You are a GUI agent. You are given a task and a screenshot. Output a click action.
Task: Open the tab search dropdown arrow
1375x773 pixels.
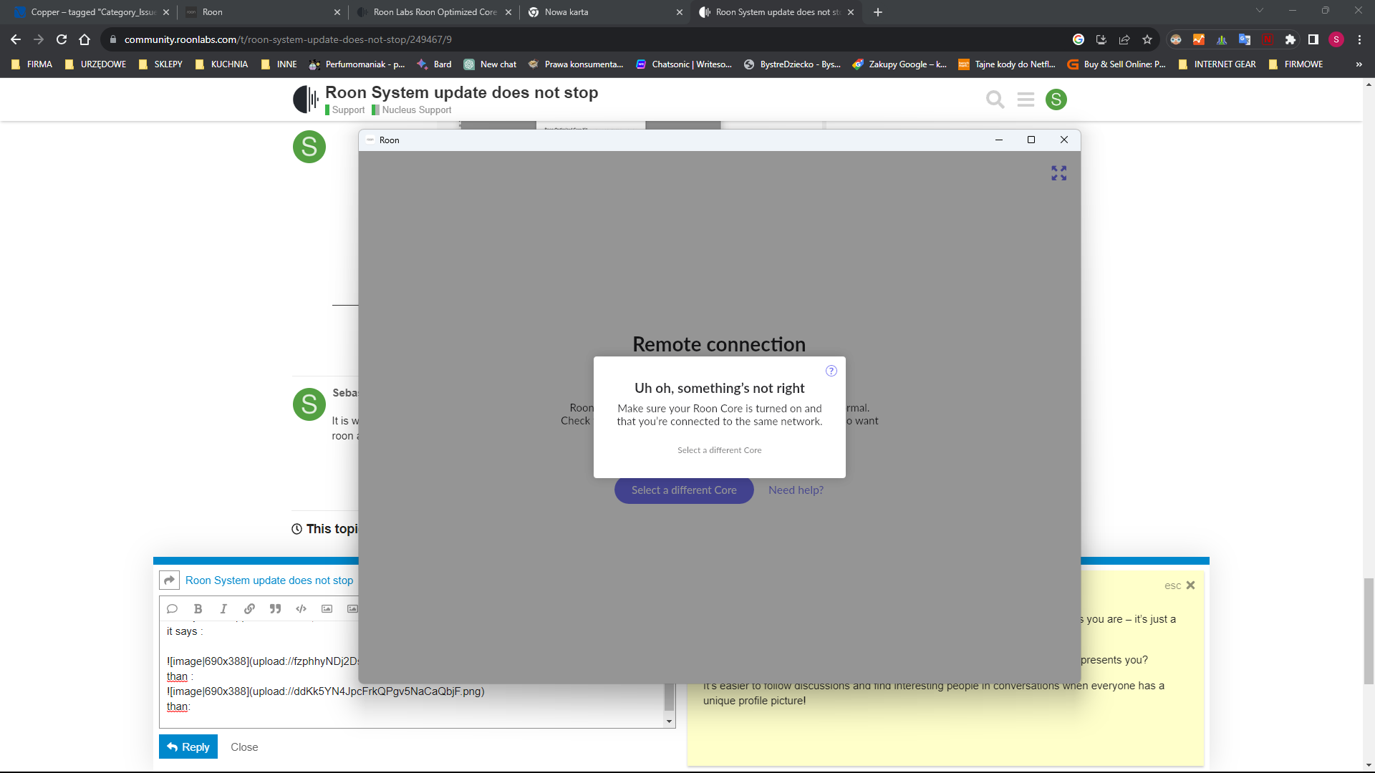[1260, 11]
